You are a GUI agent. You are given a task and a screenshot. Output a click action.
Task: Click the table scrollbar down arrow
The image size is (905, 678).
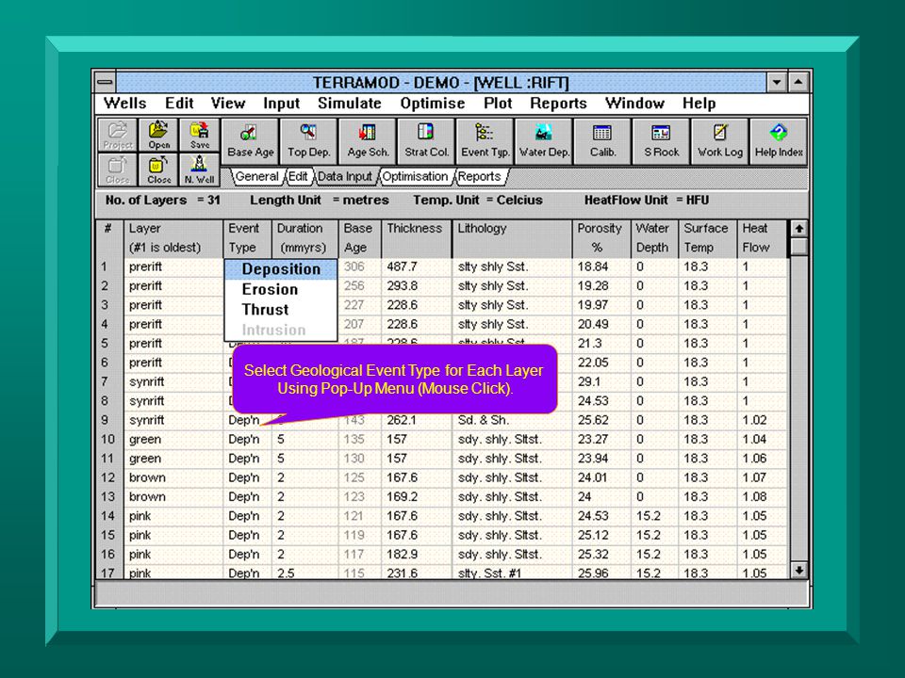(798, 571)
